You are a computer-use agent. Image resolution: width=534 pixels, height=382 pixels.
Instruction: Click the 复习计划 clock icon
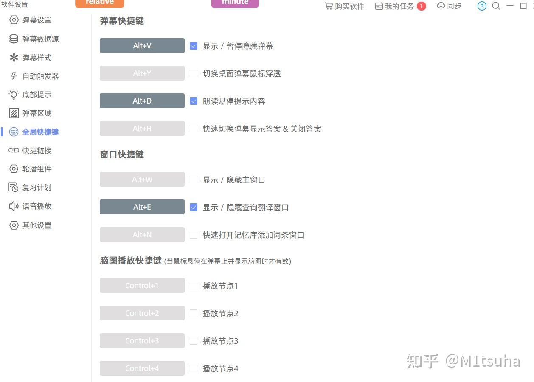point(14,188)
